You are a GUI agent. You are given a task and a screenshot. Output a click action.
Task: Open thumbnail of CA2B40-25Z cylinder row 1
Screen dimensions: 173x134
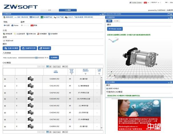coord(30,79)
